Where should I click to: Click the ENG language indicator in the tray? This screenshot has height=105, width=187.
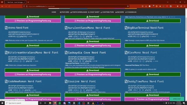(174, 103)
